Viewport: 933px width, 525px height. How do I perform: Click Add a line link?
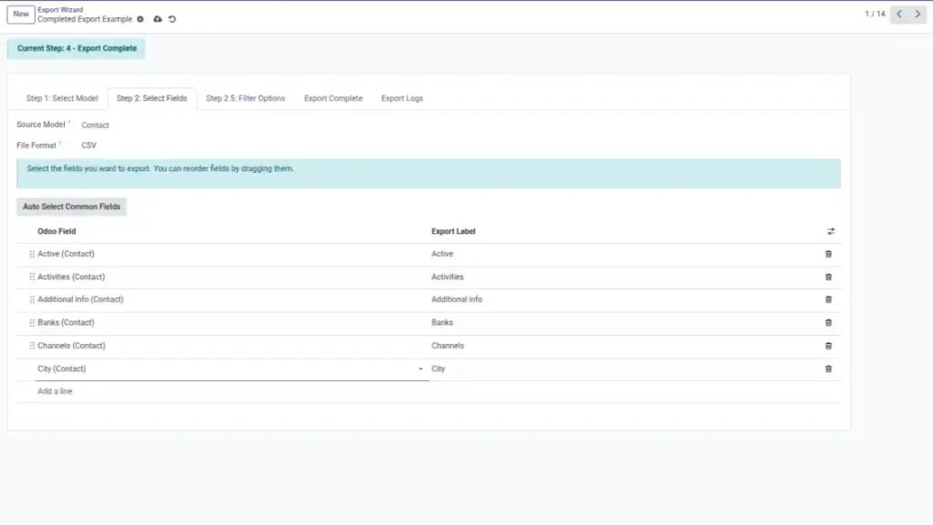(x=55, y=391)
